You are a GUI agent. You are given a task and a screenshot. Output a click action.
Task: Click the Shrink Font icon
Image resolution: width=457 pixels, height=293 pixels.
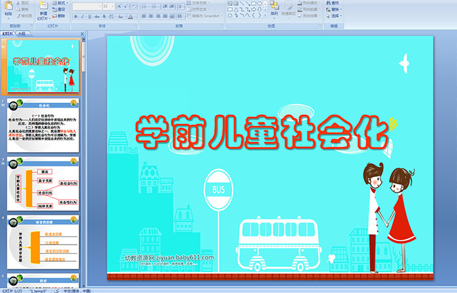tap(126, 6)
